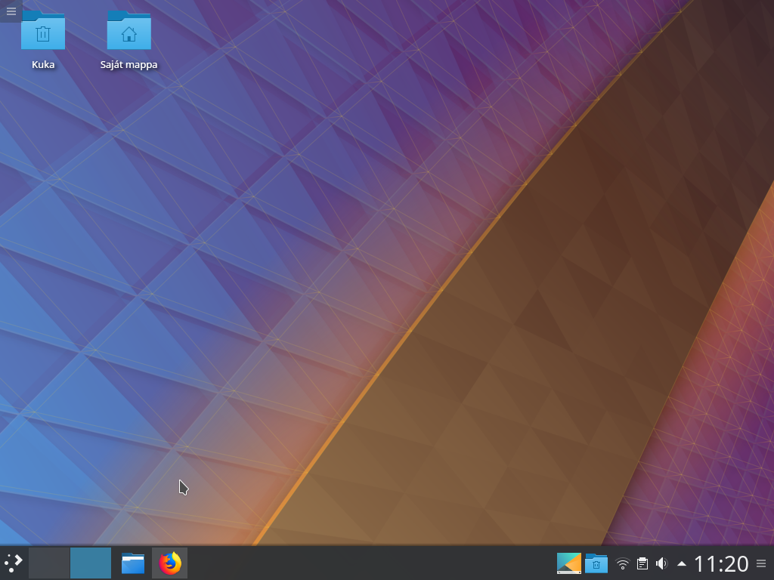Viewport: 774px width, 580px height.
Task: Open the Wi-Fi network tray icon
Action: tap(623, 563)
